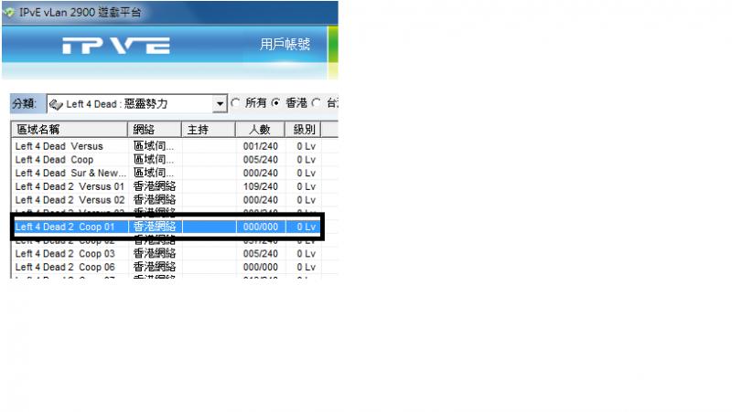
Task: Select Left 4 Dead 2 Versus 01 room
Action: coord(166,187)
